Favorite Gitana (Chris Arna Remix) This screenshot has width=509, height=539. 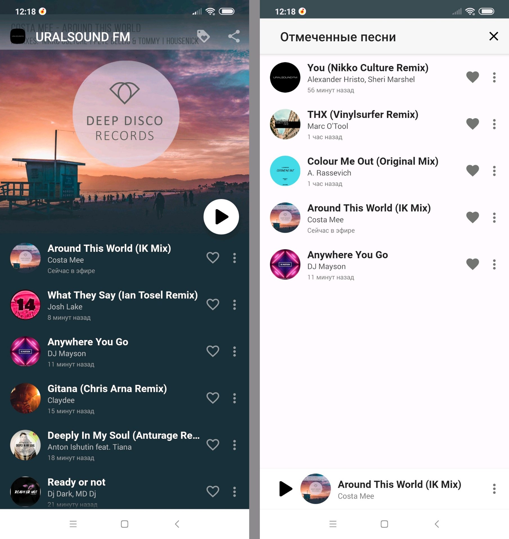click(x=213, y=398)
